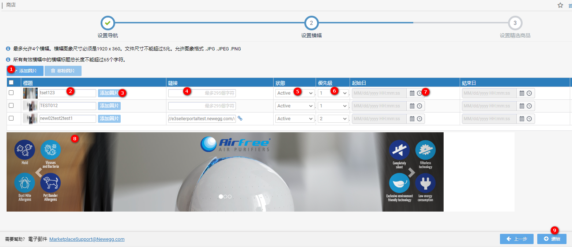Go to the previous banner slide

39,172
